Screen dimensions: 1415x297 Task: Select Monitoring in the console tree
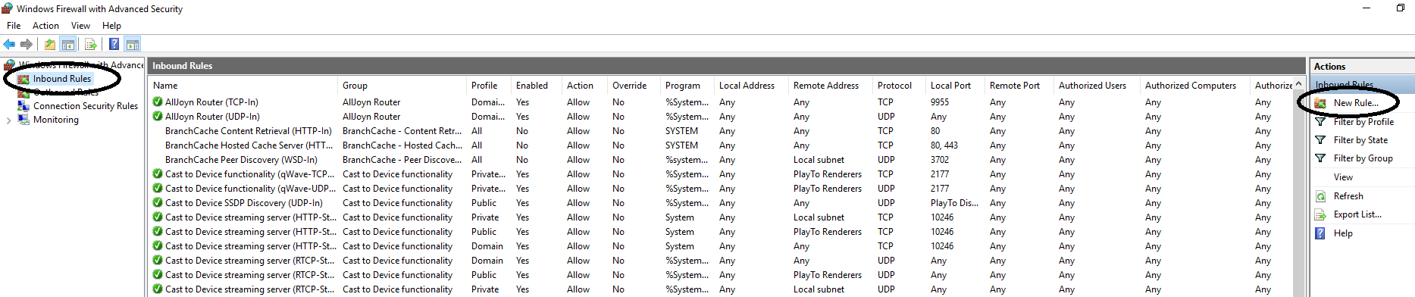[x=56, y=120]
